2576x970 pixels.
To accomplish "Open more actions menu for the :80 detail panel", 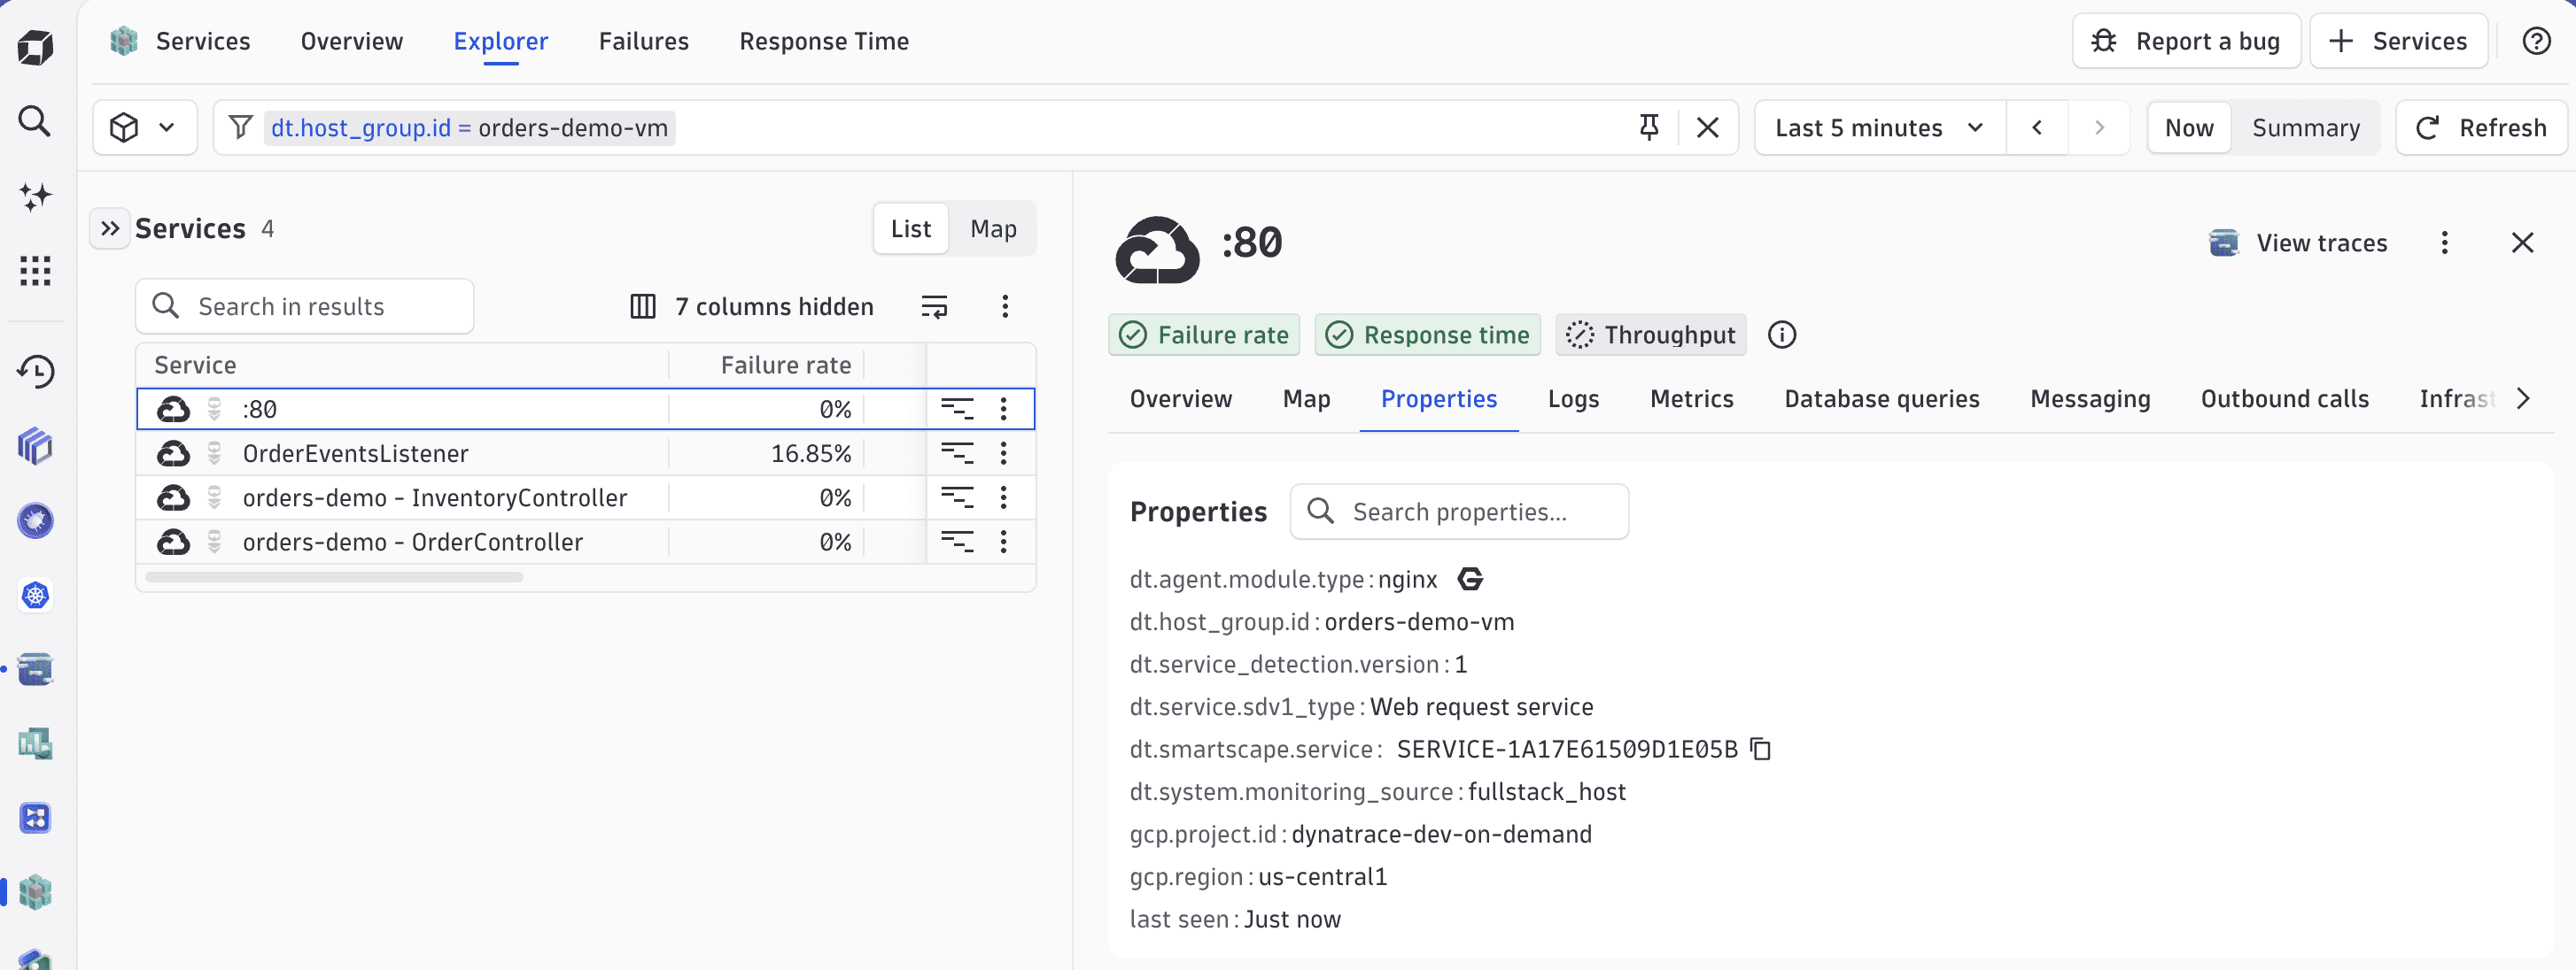I will click(x=2444, y=242).
